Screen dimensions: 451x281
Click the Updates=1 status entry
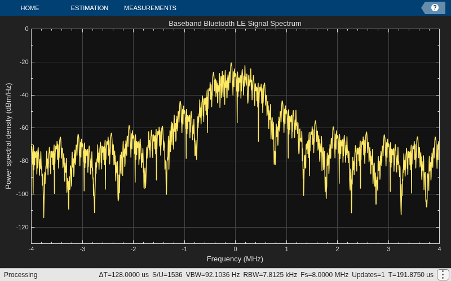pyautogui.click(x=368, y=275)
